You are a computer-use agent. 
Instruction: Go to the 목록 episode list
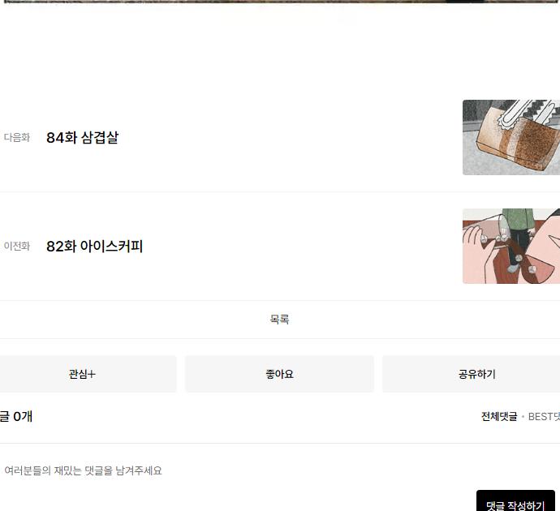[x=280, y=319]
